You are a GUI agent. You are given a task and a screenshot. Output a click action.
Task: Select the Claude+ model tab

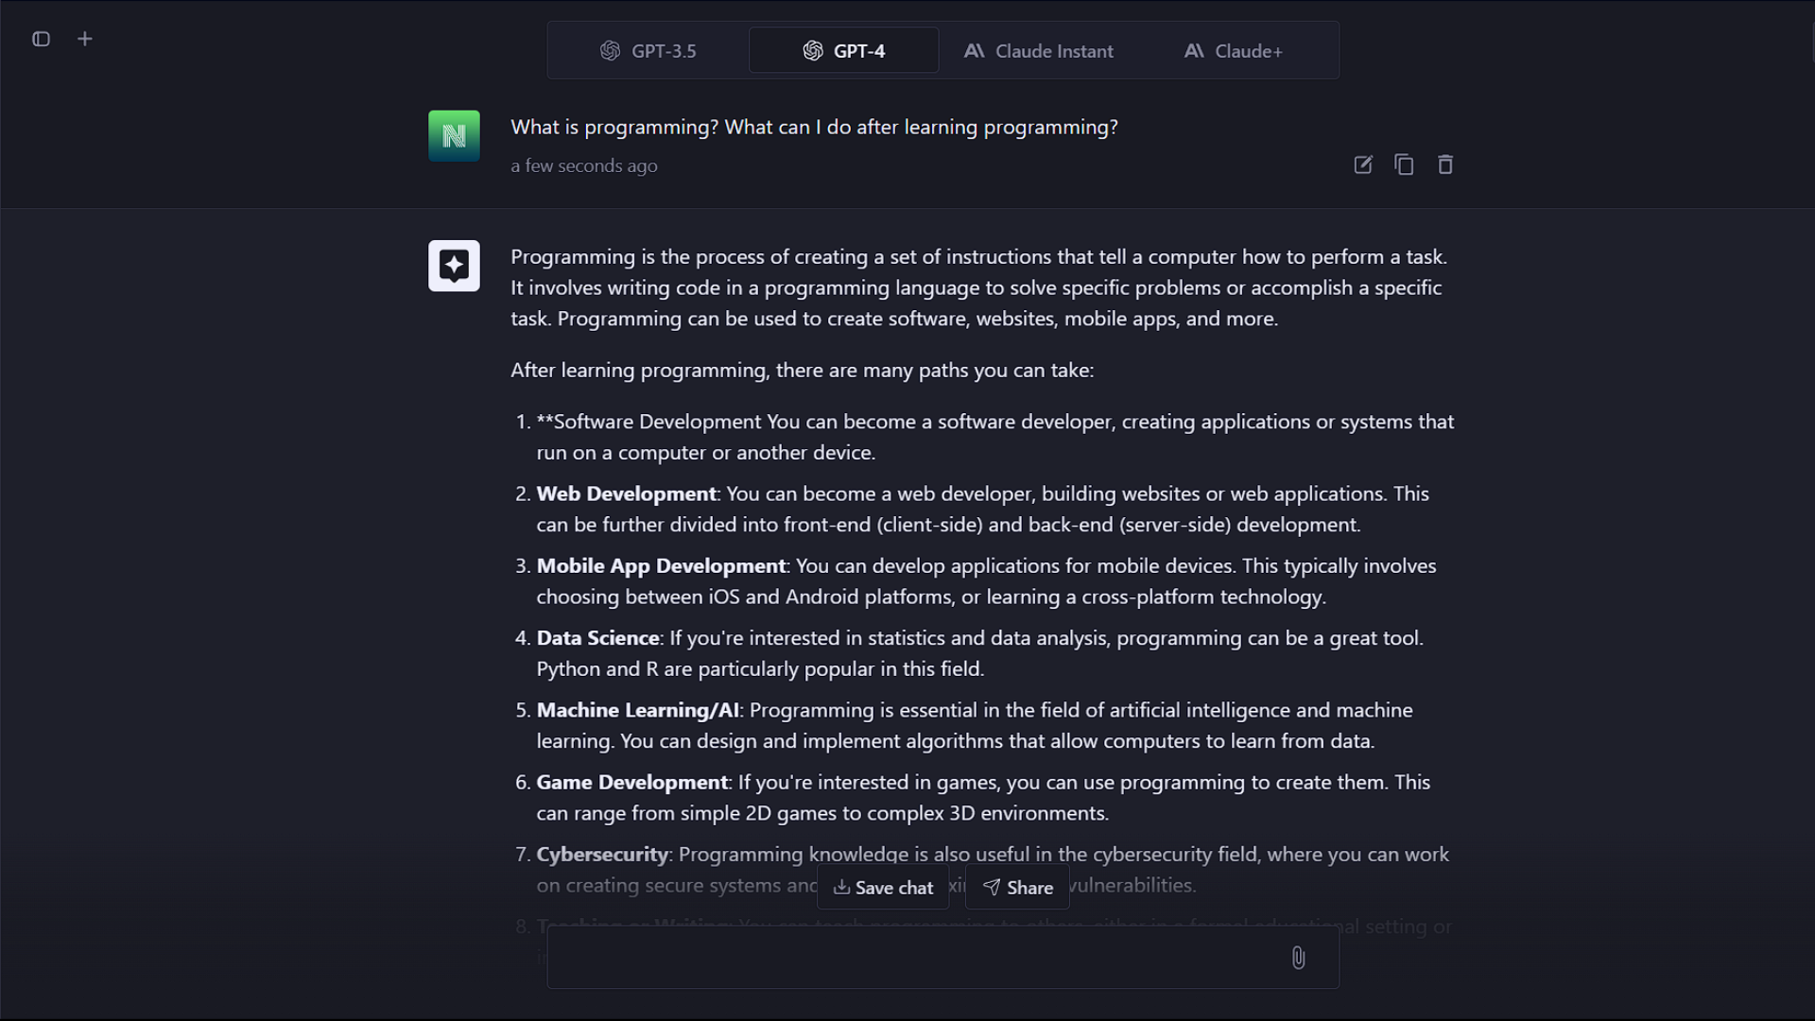pos(1233,51)
